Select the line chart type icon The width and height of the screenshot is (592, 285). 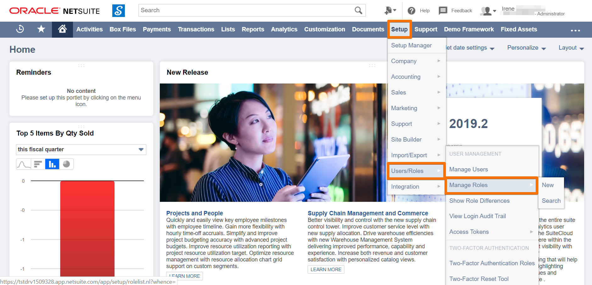pyautogui.click(x=24, y=164)
